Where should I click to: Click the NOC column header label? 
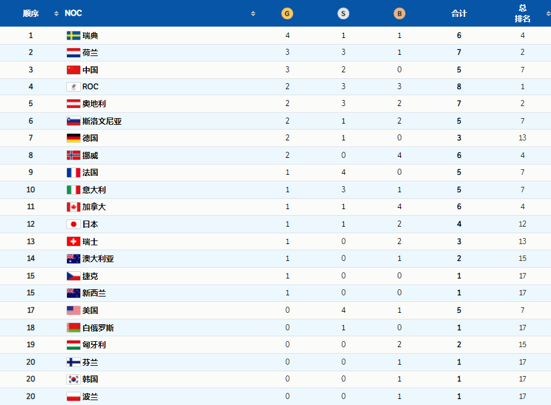[x=73, y=13]
